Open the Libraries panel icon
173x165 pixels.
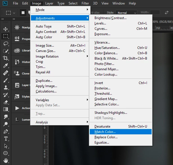coord(17,51)
